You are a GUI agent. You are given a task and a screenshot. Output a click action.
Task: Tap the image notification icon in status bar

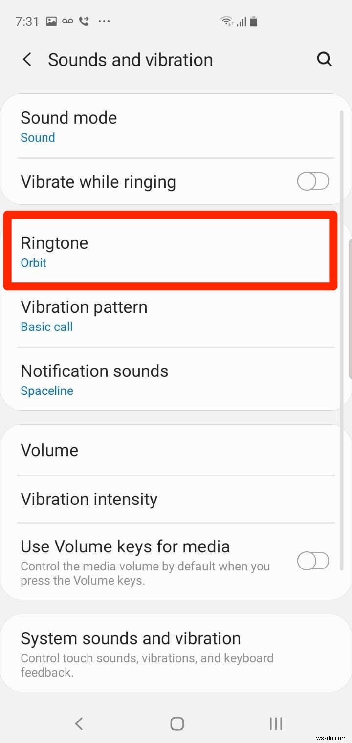(51, 21)
